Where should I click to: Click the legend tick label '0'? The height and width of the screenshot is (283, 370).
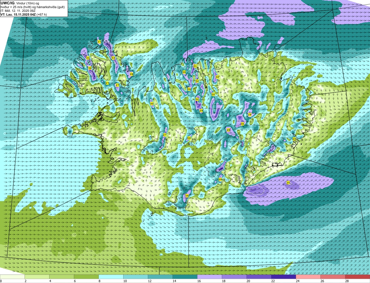click(1, 281)
